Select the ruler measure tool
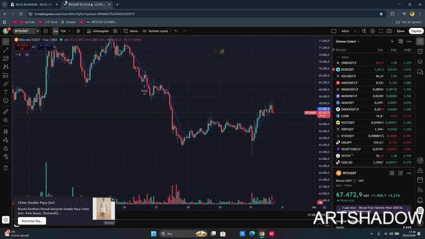The image size is (425, 239). point(6,112)
